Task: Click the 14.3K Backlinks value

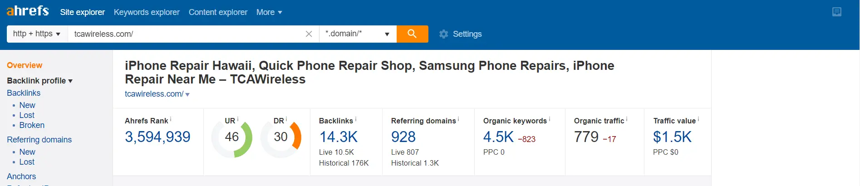Action: point(339,137)
